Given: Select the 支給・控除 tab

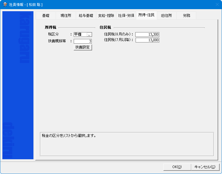Looking at the screenshot, I should tap(106, 16).
